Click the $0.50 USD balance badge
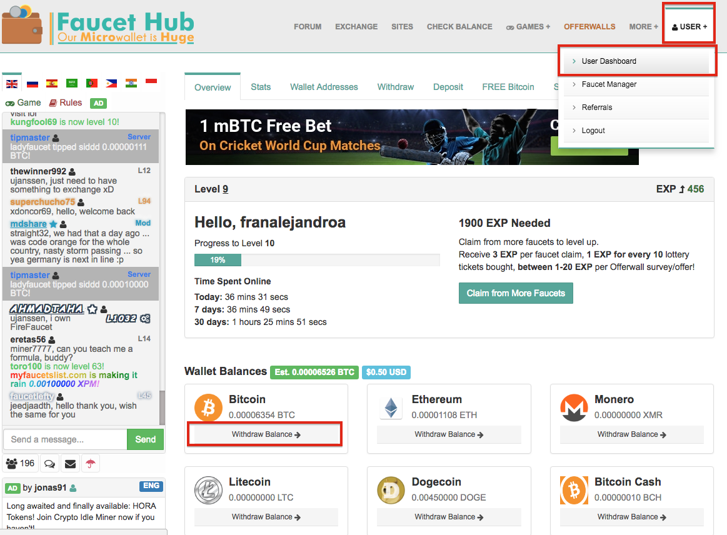727x535 pixels. point(386,372)
